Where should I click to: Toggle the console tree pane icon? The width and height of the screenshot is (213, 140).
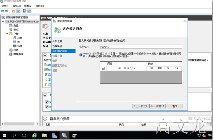18,11
